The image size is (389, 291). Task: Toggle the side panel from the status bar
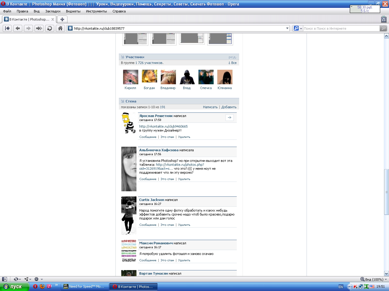pos(4,279)
